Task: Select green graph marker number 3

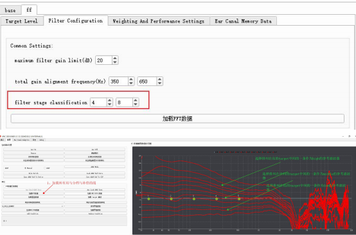Action: pyautogui.click(x=194, y=199)
